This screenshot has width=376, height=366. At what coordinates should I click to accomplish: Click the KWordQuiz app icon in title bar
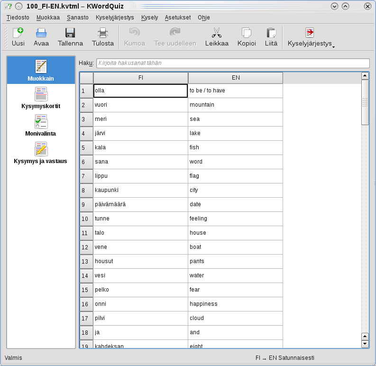pyautogui.click(x=8, y=6)
